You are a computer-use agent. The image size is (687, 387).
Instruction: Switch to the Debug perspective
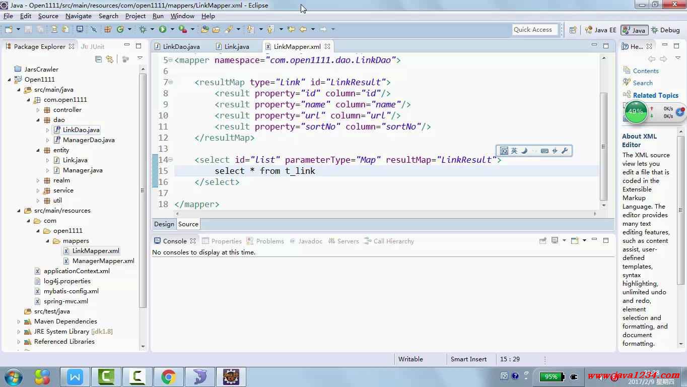click(665, 30)
